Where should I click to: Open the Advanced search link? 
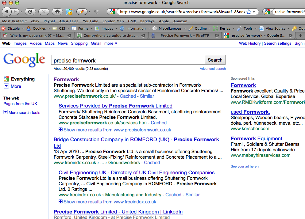coord(213,69)
